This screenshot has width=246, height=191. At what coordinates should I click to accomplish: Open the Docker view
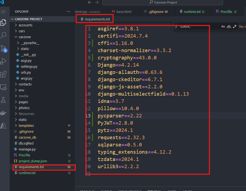pos(3,113)
